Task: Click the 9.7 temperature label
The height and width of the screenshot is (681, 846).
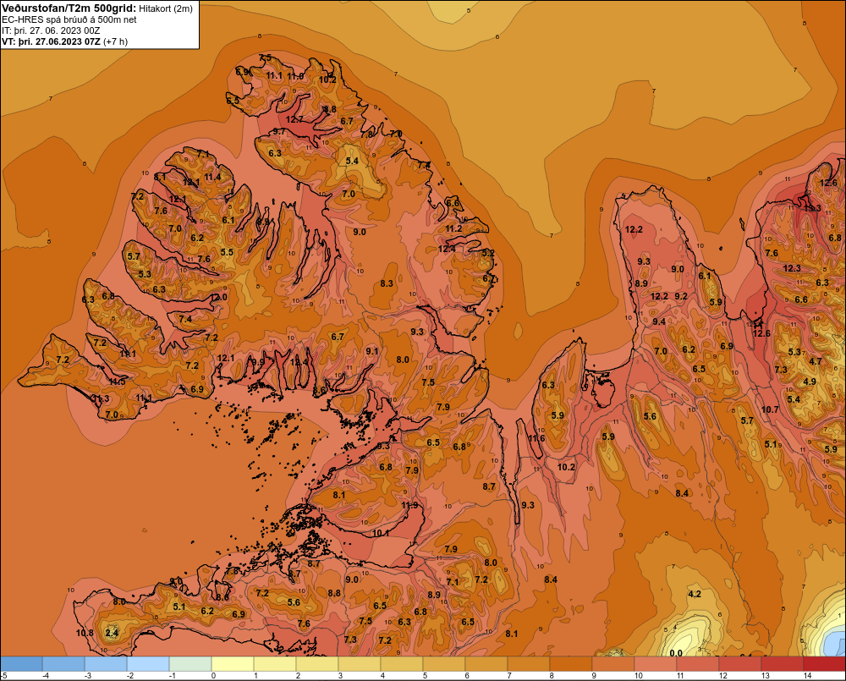Action: [279, 131]
